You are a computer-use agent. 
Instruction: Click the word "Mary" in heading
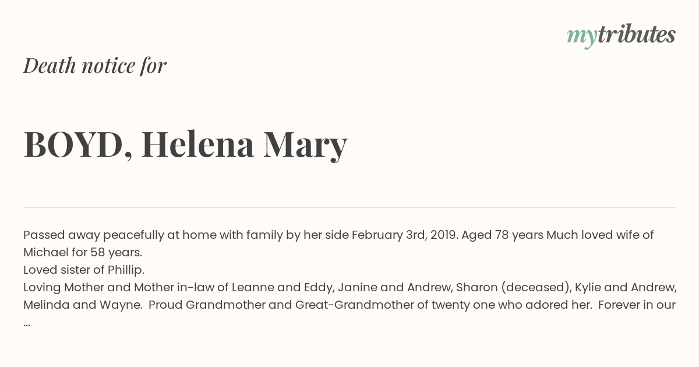305,146
